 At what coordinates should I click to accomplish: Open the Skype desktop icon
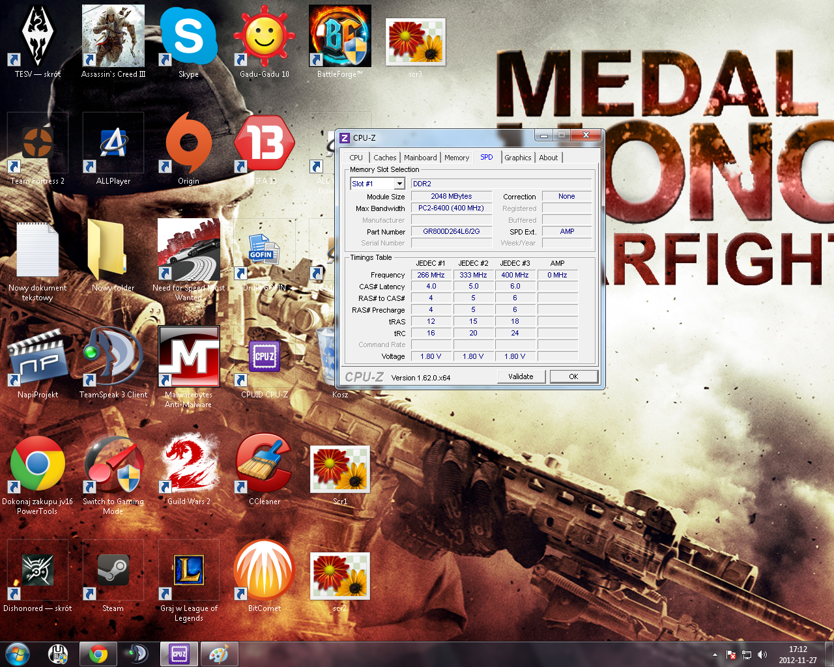(x=189, y=41)
